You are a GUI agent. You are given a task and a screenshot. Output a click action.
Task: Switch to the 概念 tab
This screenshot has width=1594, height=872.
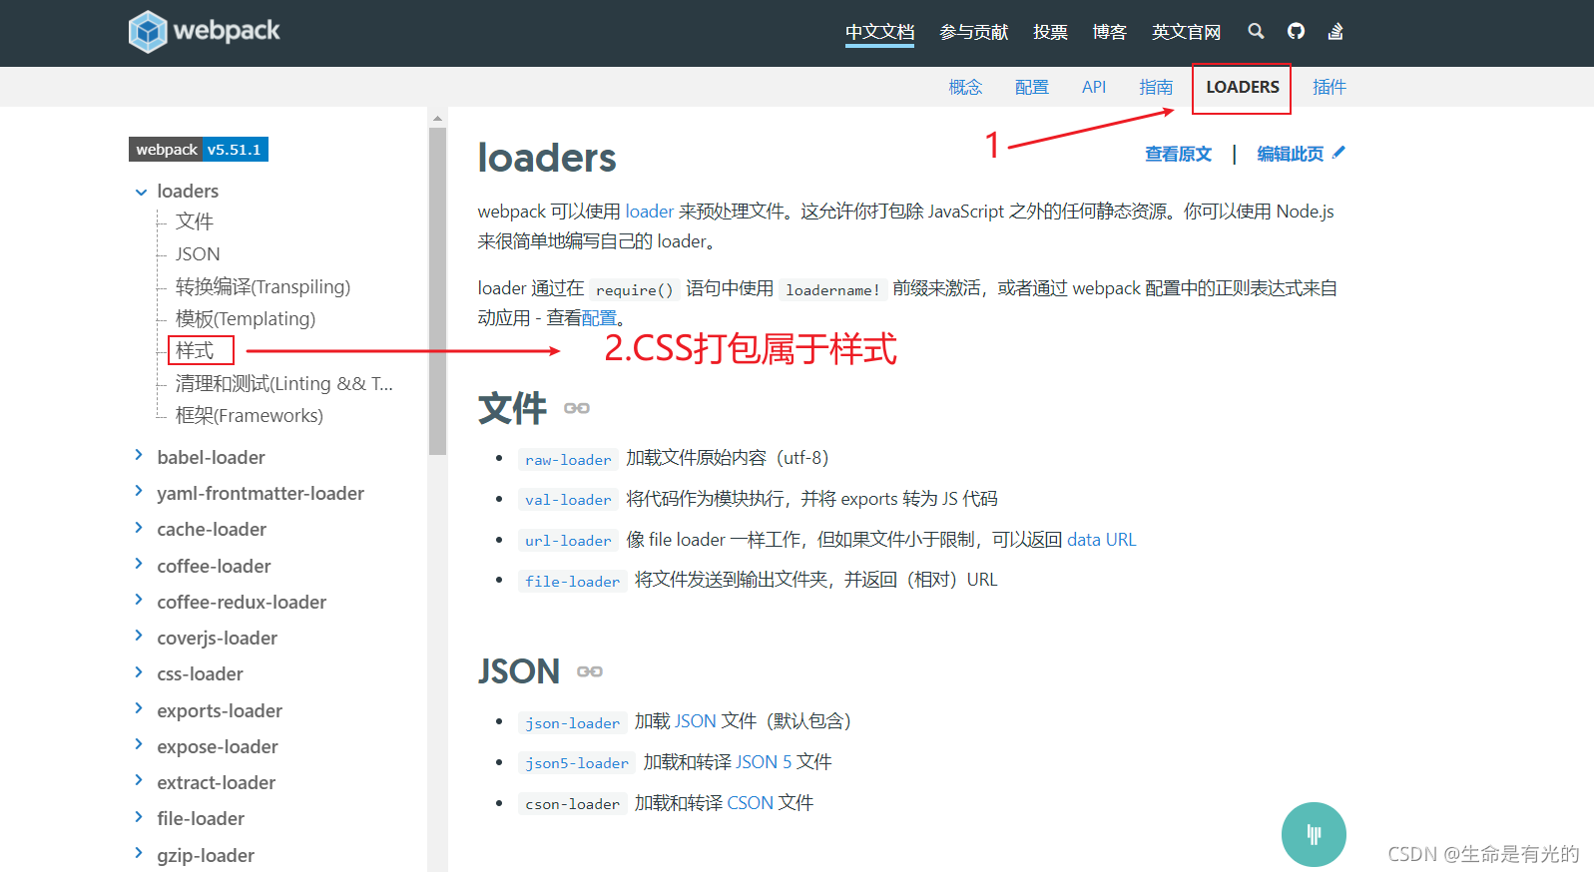click(x=965, y=87)
